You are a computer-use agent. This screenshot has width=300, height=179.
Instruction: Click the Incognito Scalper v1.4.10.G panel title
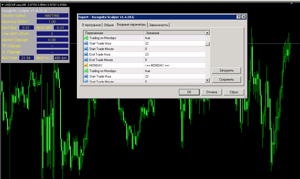(24, 10)
